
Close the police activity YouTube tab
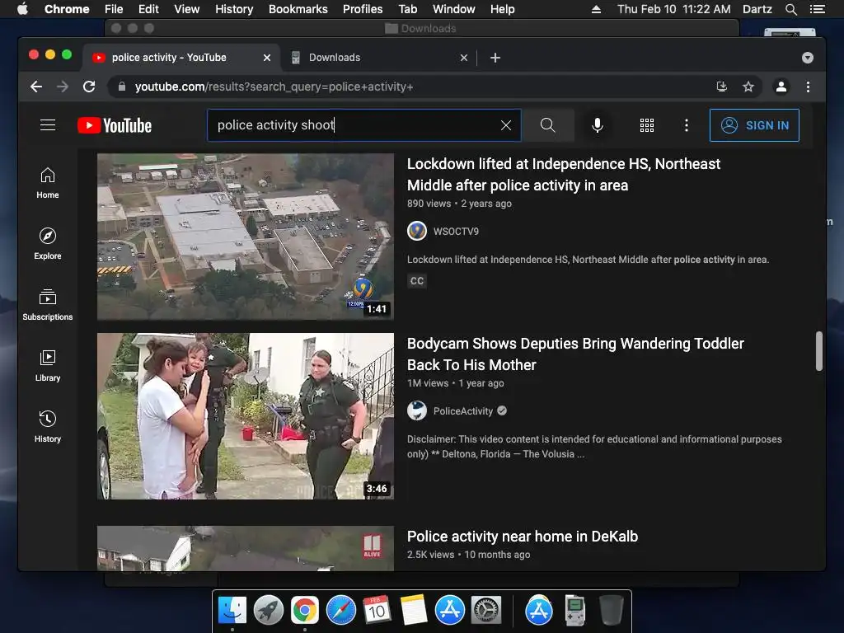(267, 58)
